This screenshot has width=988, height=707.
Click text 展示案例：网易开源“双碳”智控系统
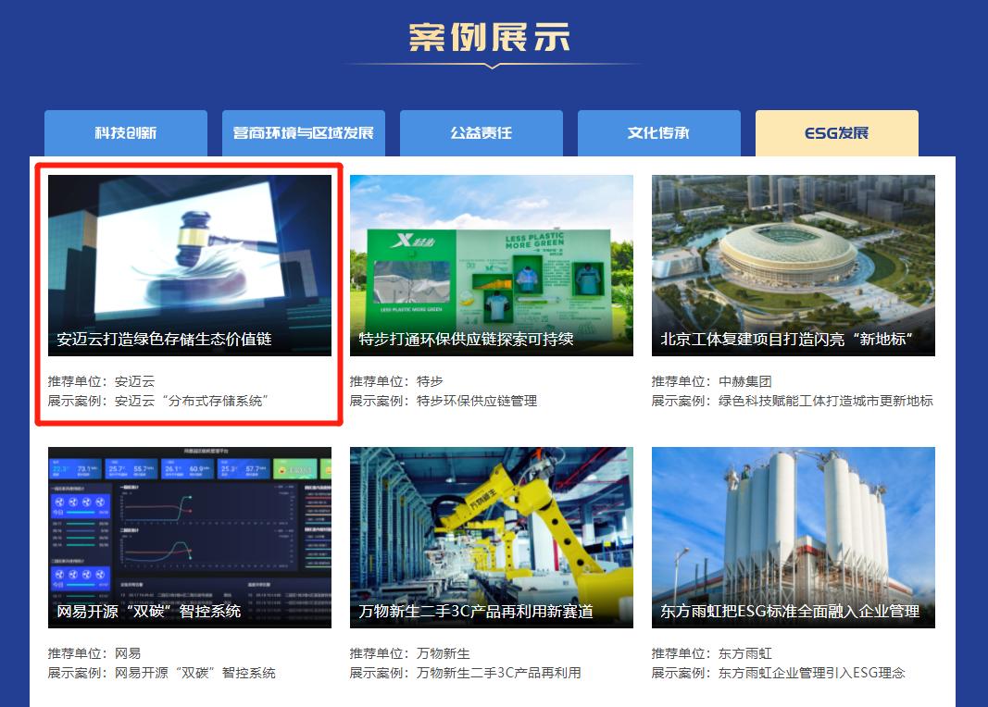pos(162,673)
